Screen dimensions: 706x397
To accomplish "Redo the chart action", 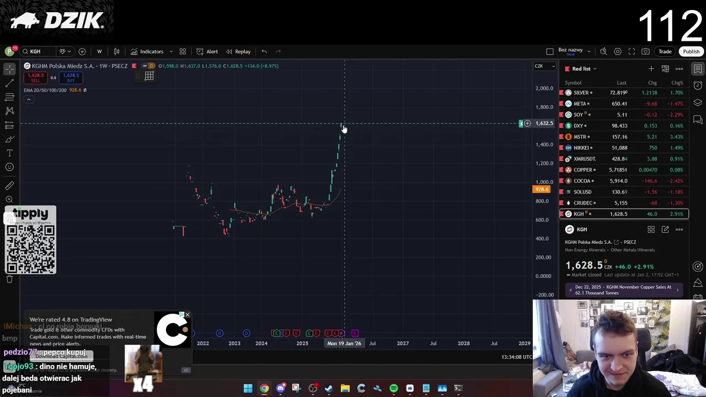I will (278, 51).
